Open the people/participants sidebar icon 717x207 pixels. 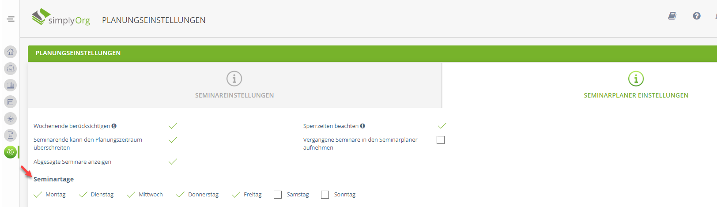click(11, 68)
